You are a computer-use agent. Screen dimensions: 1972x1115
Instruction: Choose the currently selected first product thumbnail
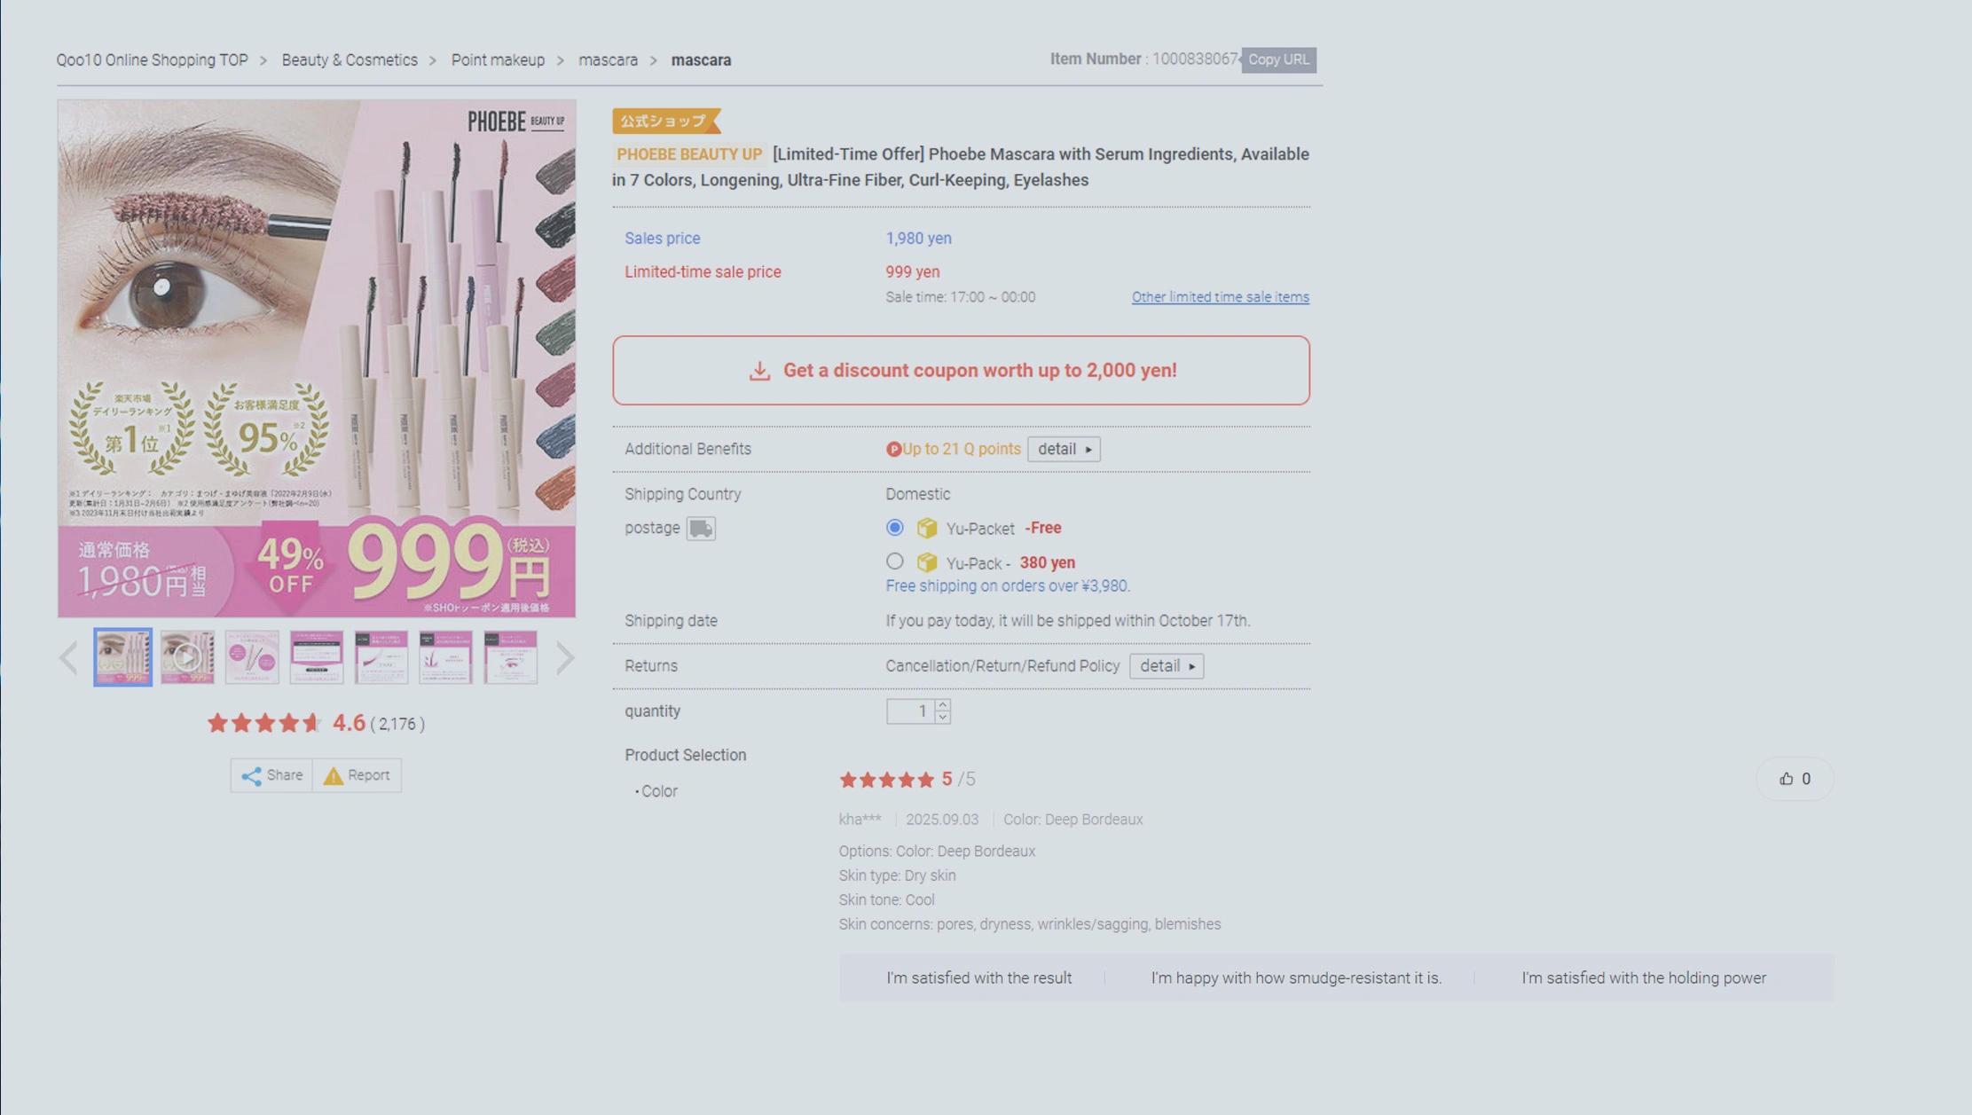(x=122, y=656)
